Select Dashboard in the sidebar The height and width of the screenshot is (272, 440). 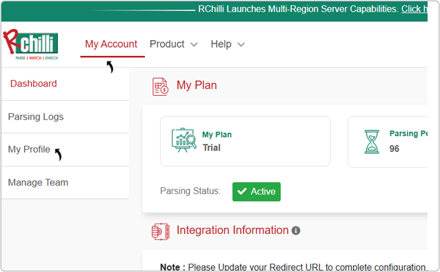point(34,84)
